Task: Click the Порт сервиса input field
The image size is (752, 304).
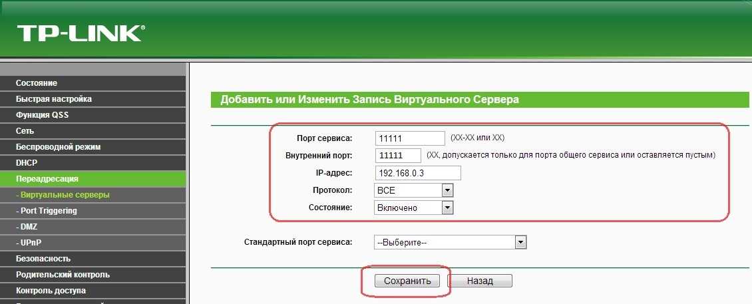Action: point(409,138)
